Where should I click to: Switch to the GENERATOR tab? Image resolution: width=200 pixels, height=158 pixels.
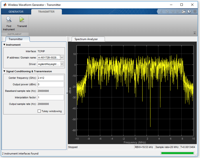click(x=16, y=12)
